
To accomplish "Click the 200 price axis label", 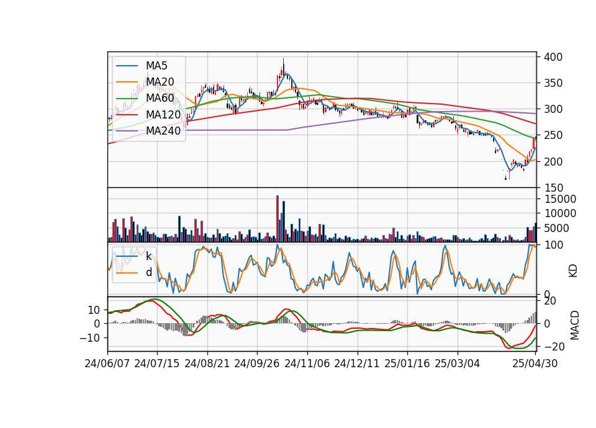I will pyautogui.click(x=553, y=162).
